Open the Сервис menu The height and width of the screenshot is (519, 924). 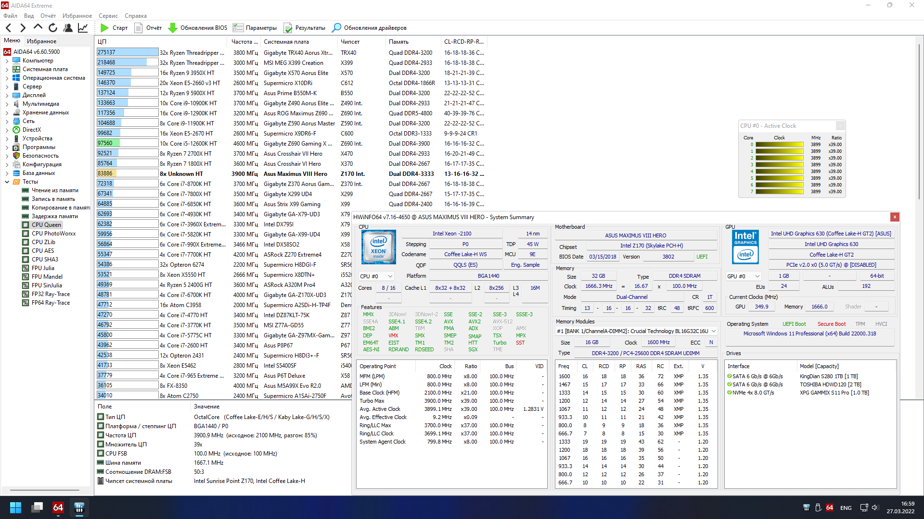point(108,16)
